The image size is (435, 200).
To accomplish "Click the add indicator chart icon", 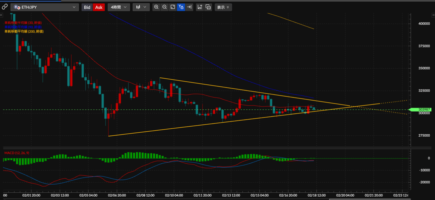I will click(200, 7).
